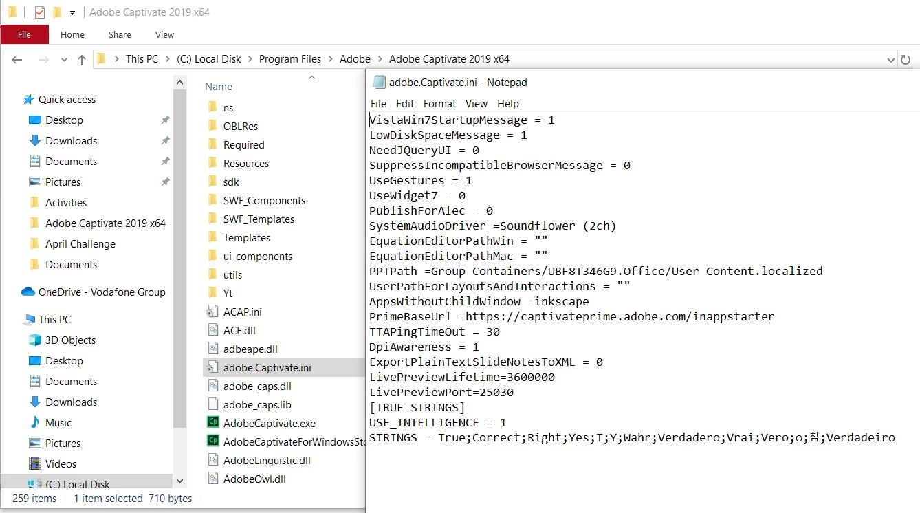920x513 pixels.
Task: Open Desktop under Quick access
Action: [x=64, y=120]
